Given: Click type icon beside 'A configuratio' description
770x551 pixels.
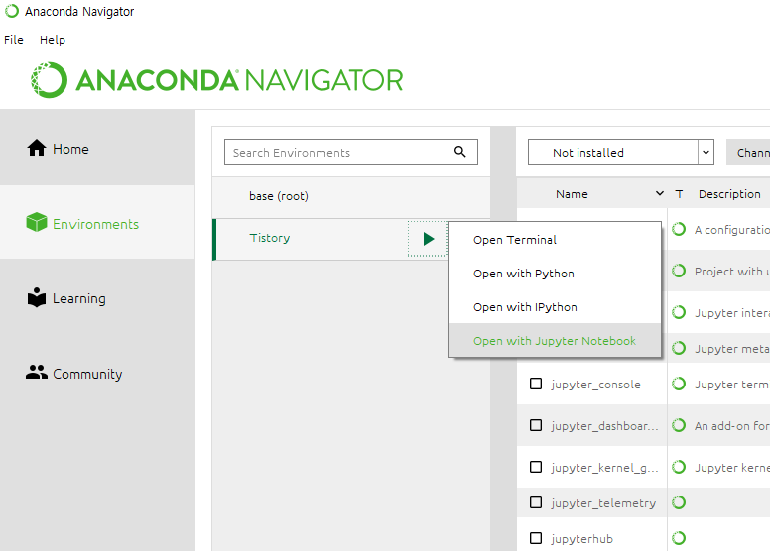Looking at the screenshot, I should (x=679, y=229).
